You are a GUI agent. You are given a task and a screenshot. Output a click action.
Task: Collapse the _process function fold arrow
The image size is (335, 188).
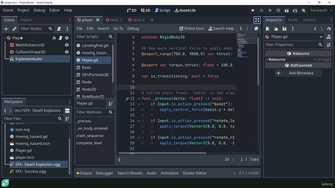(x=139, y=99)
